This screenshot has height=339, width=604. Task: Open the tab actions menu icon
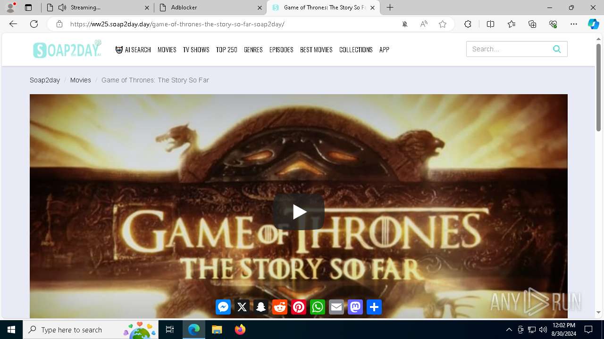point(28,8)
